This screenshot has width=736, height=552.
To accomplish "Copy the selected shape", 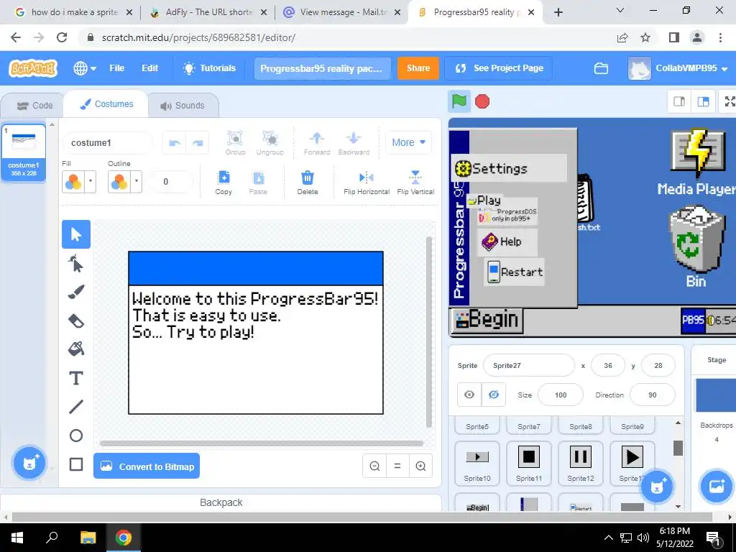I will point(224,182).
